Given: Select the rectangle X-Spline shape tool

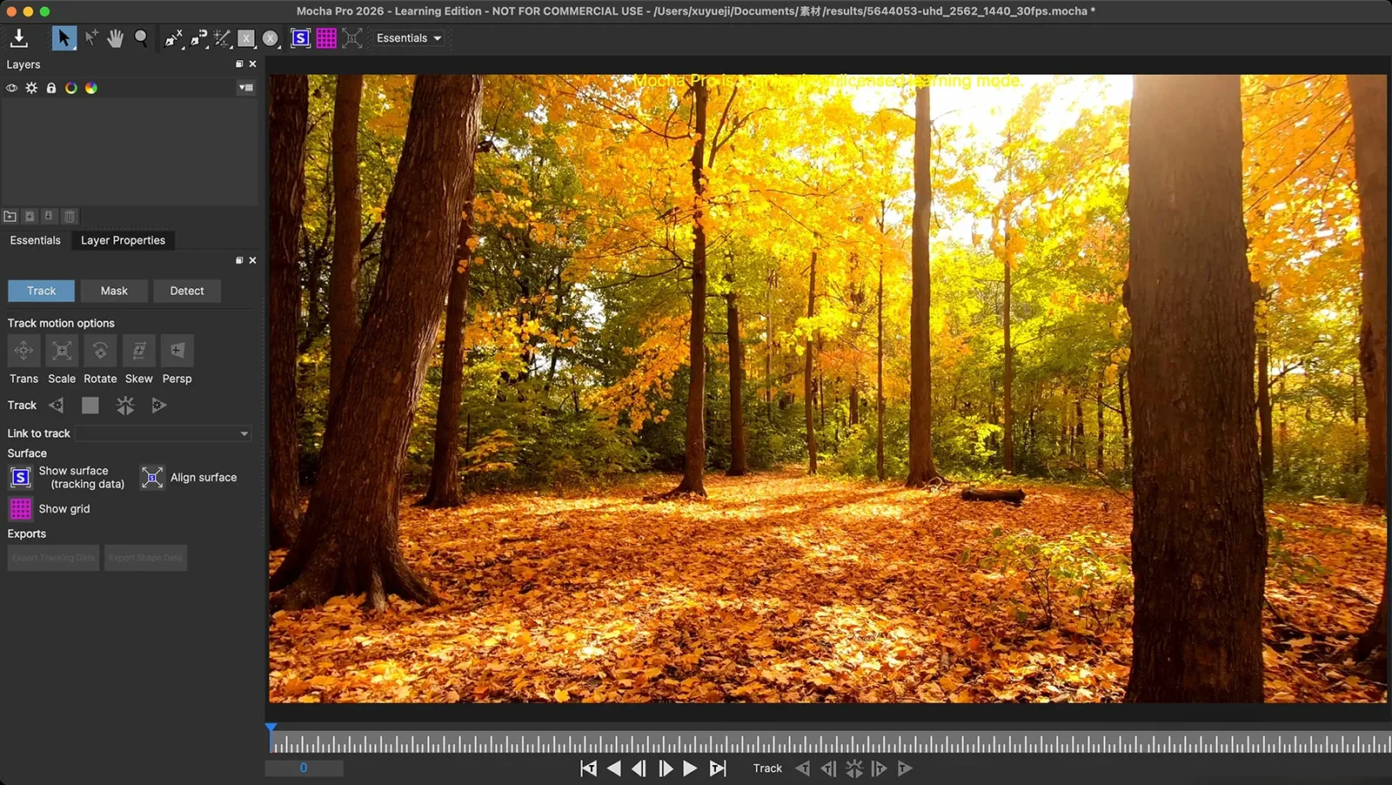Looking at the screenshot, I should coord(247,38).
